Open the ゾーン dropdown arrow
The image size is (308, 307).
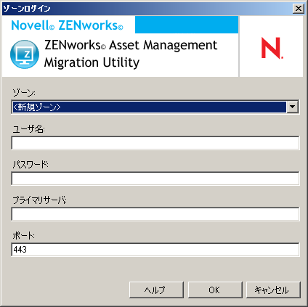(x=293, y=107)
